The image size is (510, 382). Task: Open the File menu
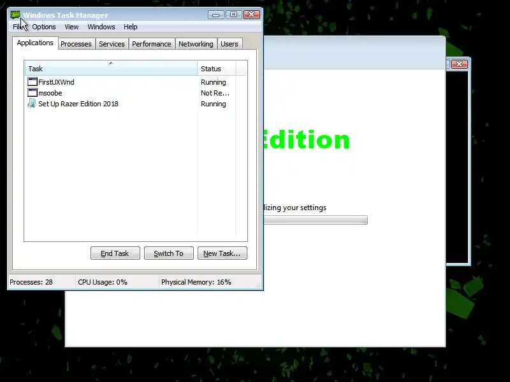click(x=18, y=27)
